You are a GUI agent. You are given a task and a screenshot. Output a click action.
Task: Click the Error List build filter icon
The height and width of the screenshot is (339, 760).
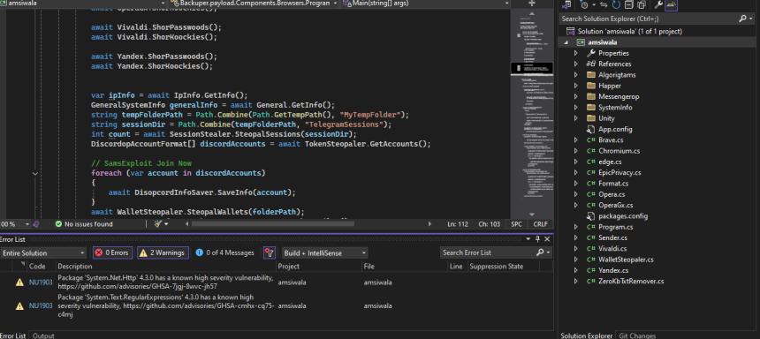[x=269, y=252]
